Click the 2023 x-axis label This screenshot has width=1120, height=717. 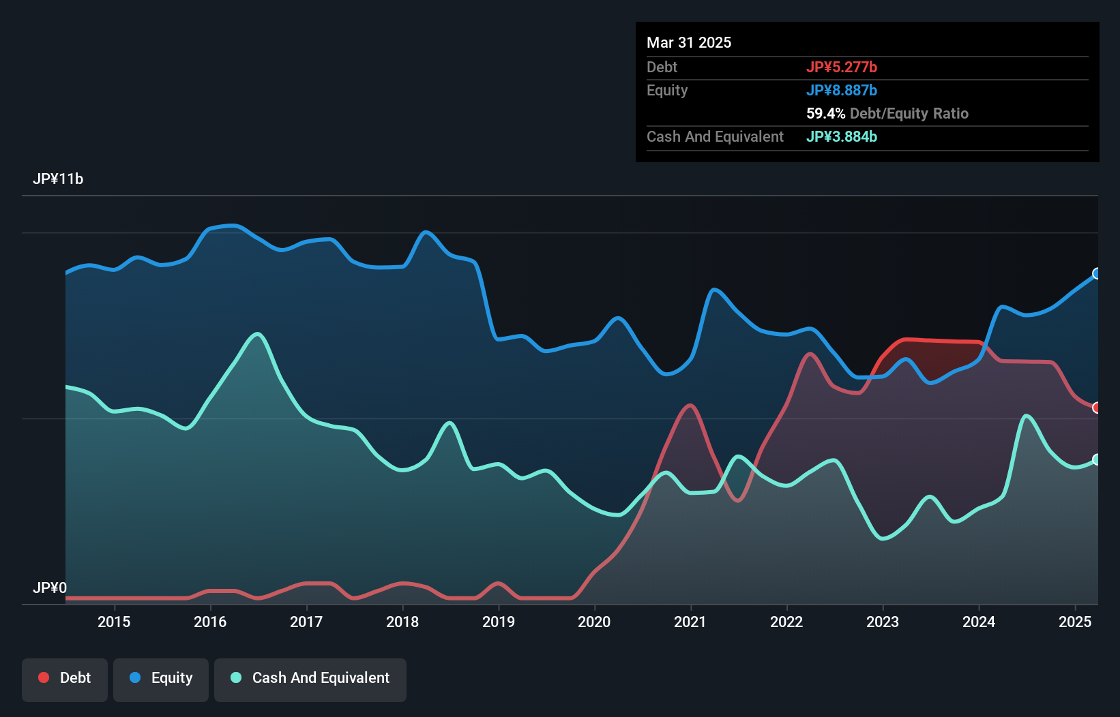(883, 622)
